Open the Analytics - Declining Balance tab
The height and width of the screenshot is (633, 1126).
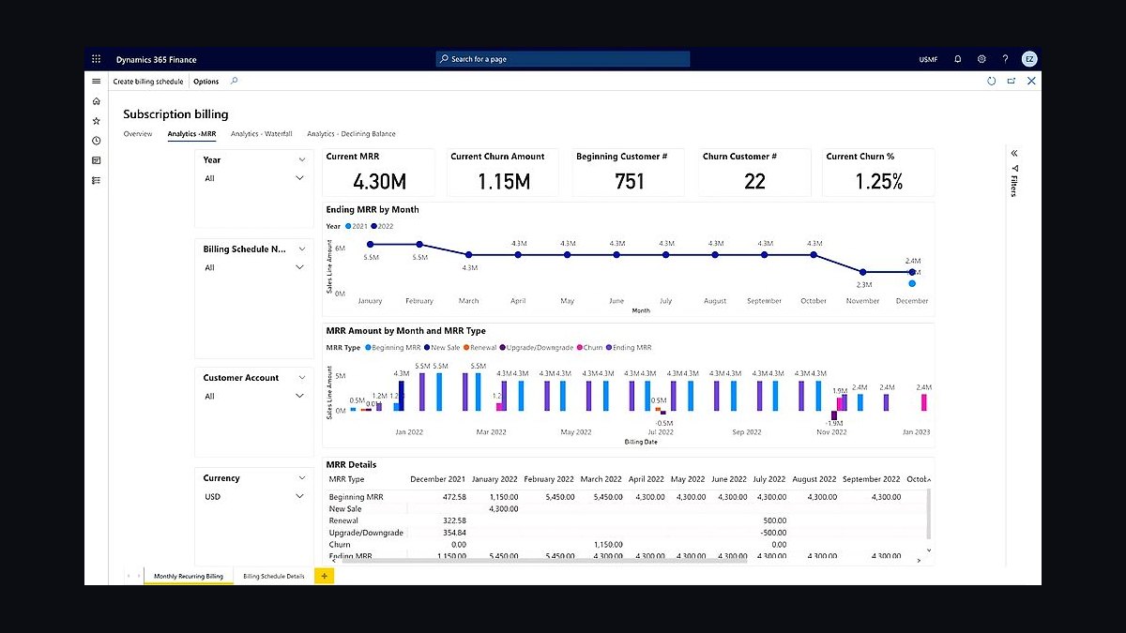pos(351,134)
